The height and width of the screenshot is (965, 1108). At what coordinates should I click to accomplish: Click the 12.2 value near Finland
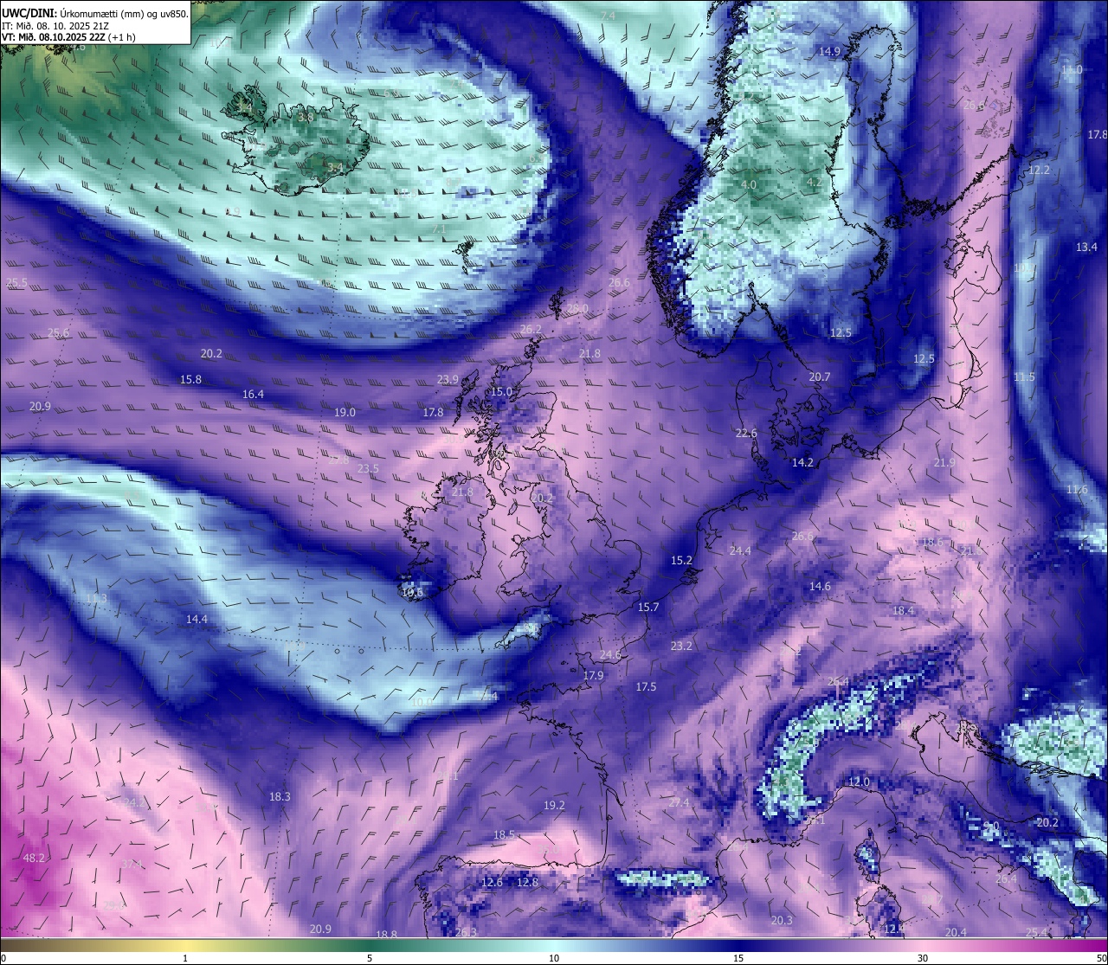(x=1039, y=170)
